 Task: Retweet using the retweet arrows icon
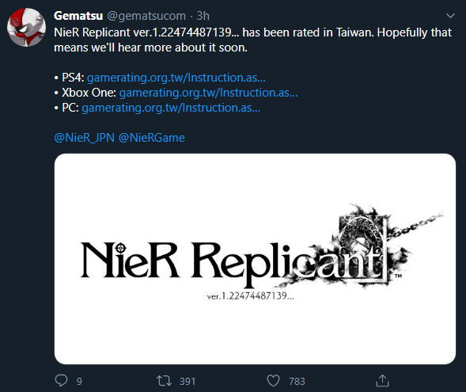click(164, 381)
